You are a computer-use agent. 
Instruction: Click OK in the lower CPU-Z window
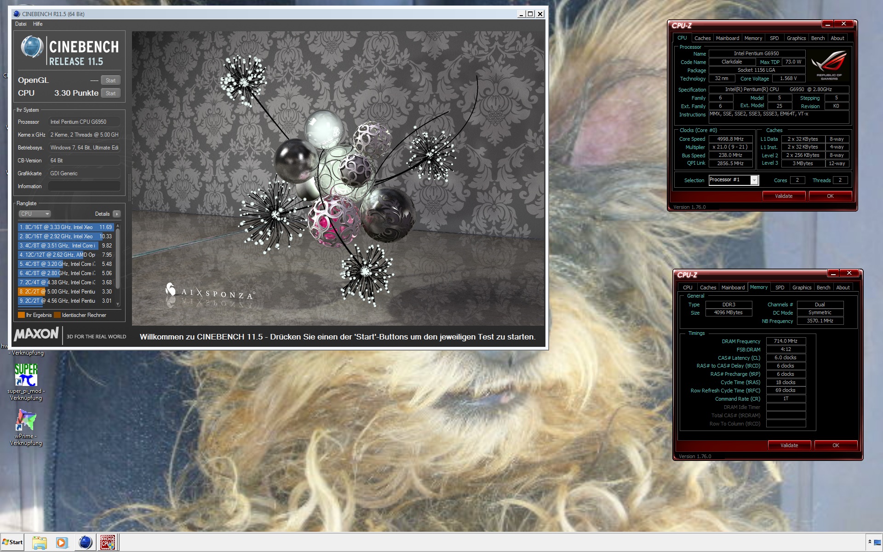836,445
